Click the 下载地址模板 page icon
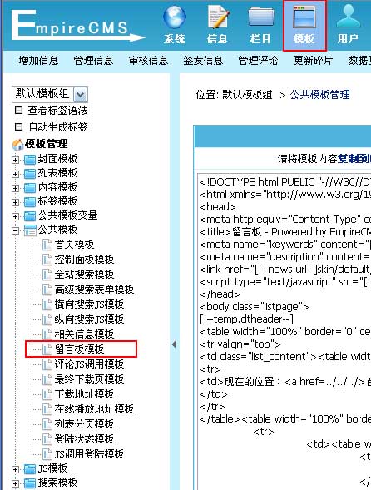This screenshot has width=371, height=490. [x=47, y=394]
